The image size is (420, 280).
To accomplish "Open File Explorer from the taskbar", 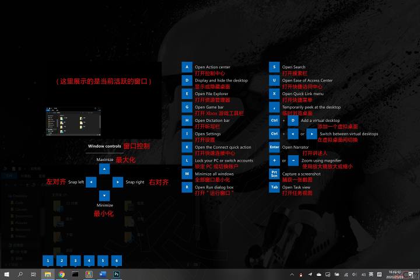I will [48, 274].
